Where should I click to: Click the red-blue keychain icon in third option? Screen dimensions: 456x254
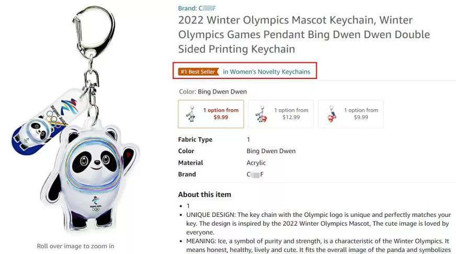point(330,114)
